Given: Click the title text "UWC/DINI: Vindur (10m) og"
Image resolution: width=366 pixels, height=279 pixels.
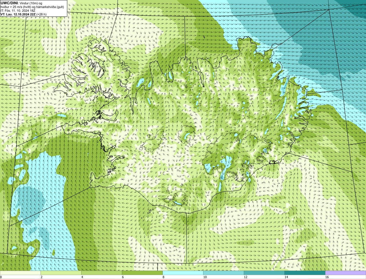Looking at the screenshot, I should [x=21, y=3].
